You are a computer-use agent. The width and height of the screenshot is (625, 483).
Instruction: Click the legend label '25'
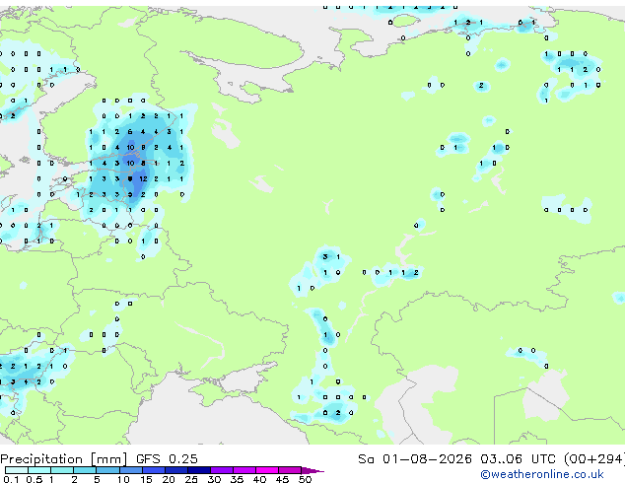[x=191, y=479]
